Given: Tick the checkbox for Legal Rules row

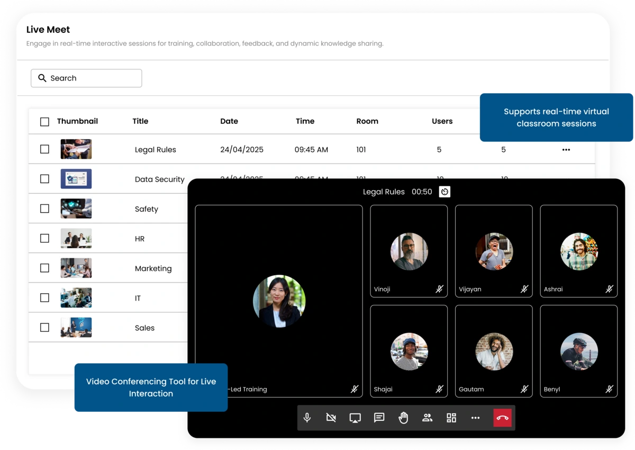Looking at the screenshot, I should point(44,149).
